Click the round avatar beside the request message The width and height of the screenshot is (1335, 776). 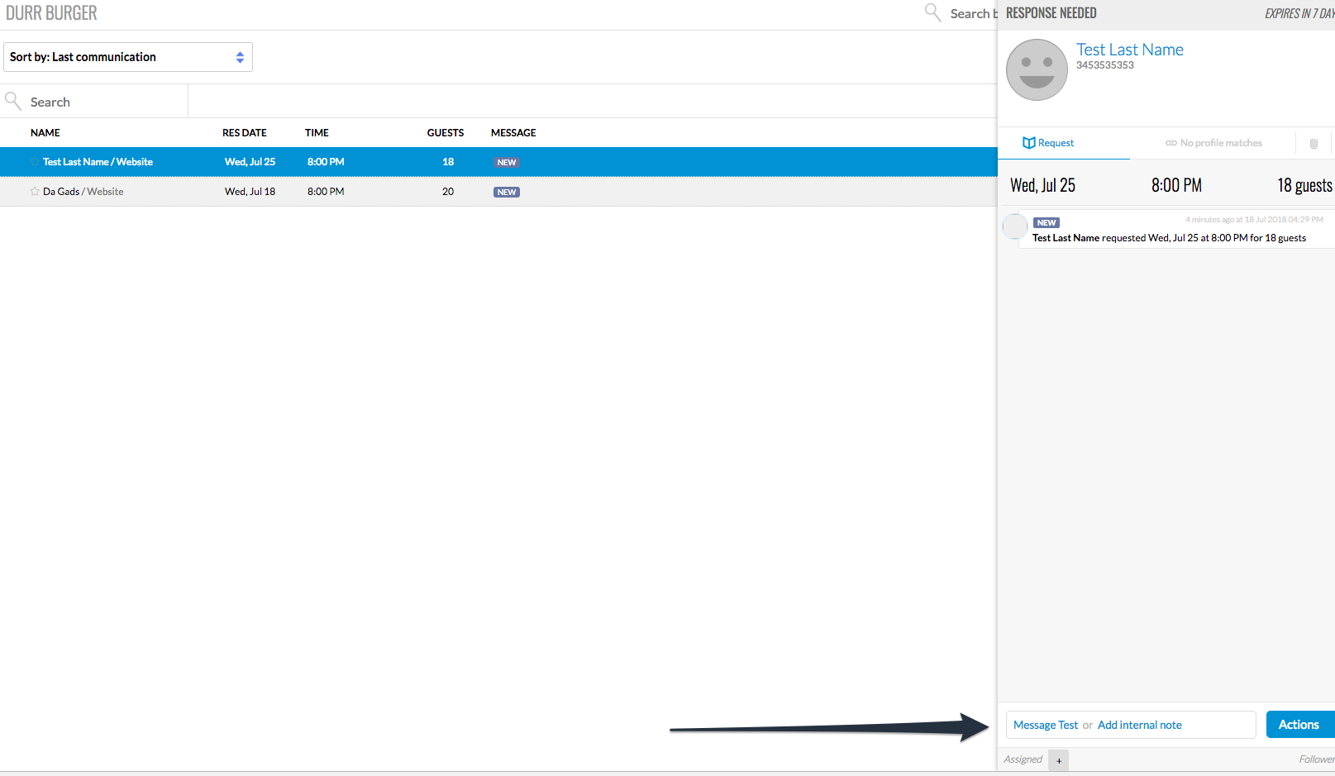coord(1014,226)
